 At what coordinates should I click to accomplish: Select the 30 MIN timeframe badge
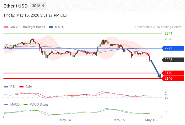tap(38, 6)
